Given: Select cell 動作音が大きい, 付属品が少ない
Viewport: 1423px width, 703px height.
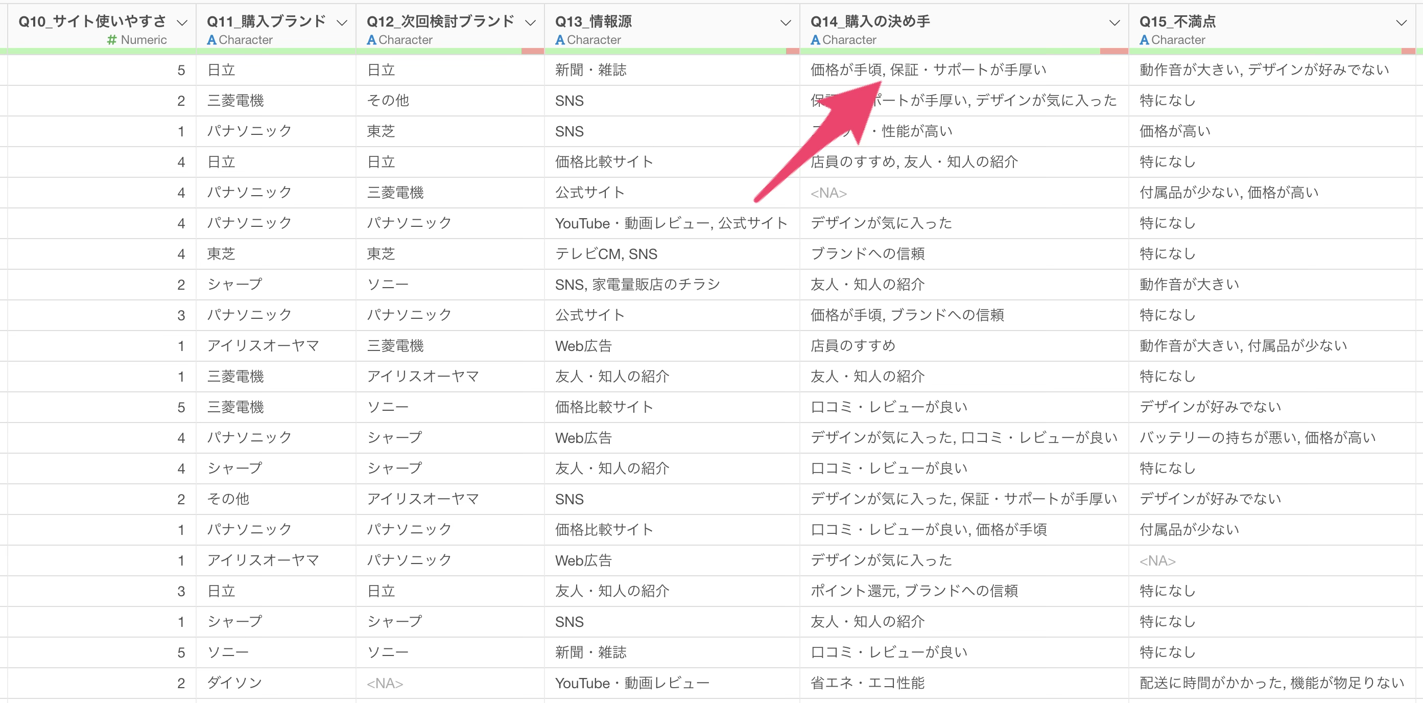Looking at the screenshot, I should click(x=1272, y=346).
